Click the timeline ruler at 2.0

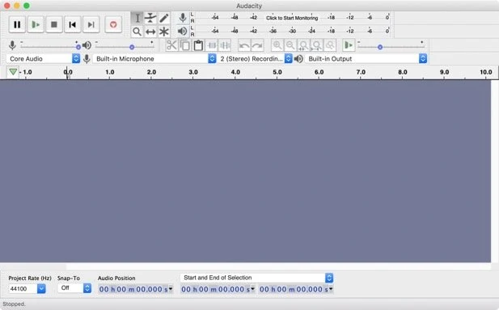151,72
